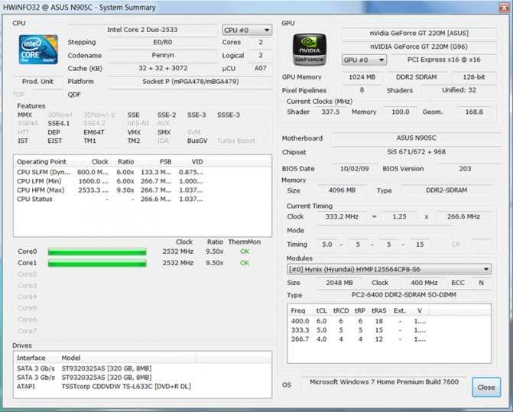Click the Penryn codename field
This screenshot has height=412, width=513.
pyautogui.click(x=163, y=55)
